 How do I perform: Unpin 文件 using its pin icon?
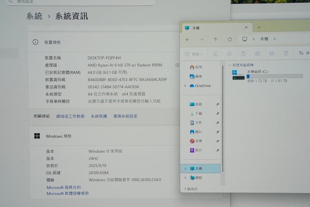coord(218,123)
